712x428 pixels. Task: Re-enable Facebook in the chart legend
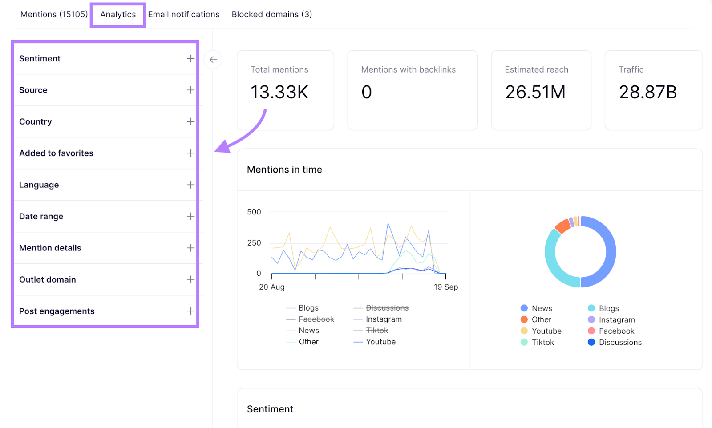[316, 319]
